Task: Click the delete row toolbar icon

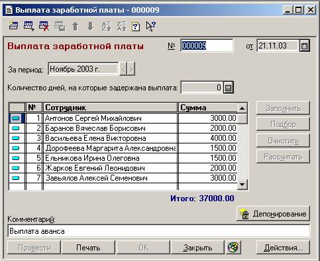Action: click(44, 26)
